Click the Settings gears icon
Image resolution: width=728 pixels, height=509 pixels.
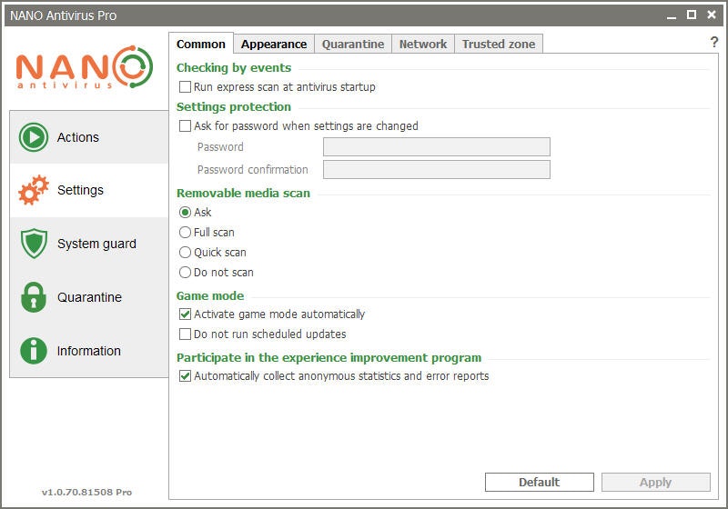pos(34,190)
